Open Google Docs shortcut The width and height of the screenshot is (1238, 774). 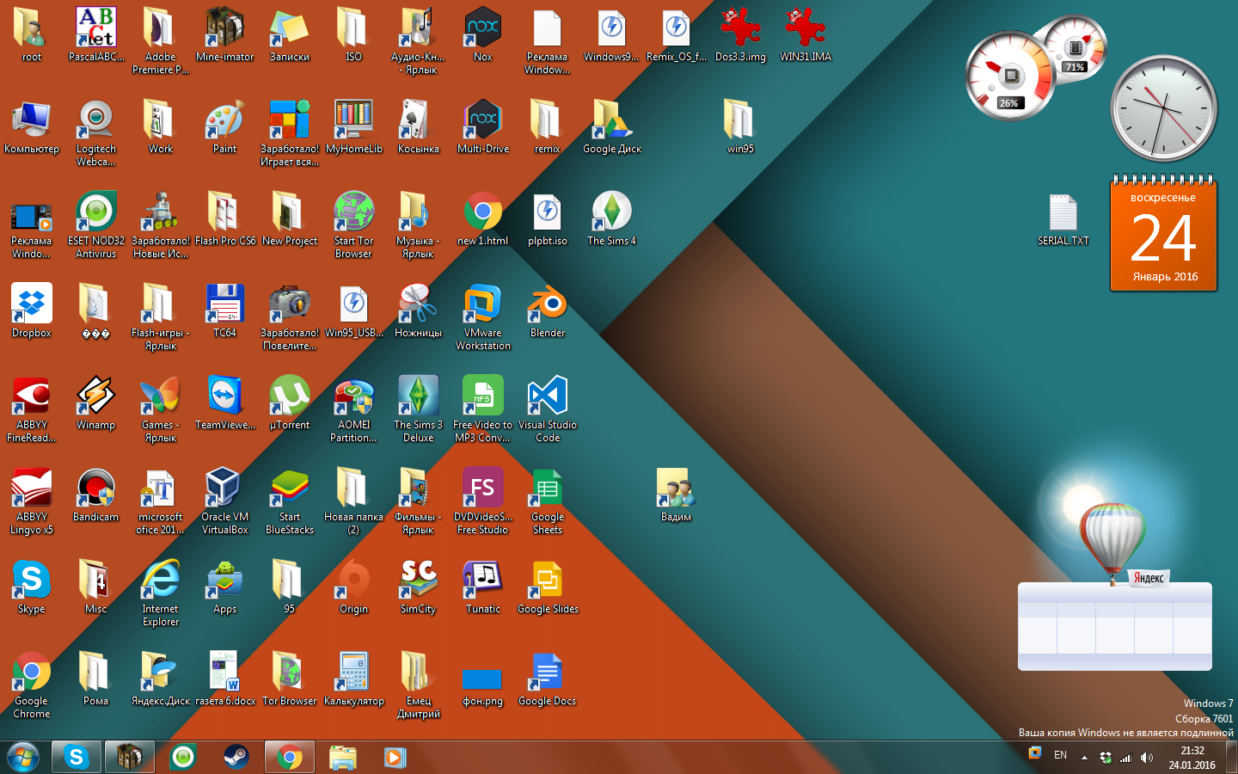tap(548, 679)
